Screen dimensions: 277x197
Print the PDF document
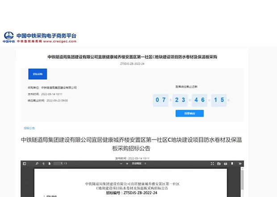(x=226, y=164)
